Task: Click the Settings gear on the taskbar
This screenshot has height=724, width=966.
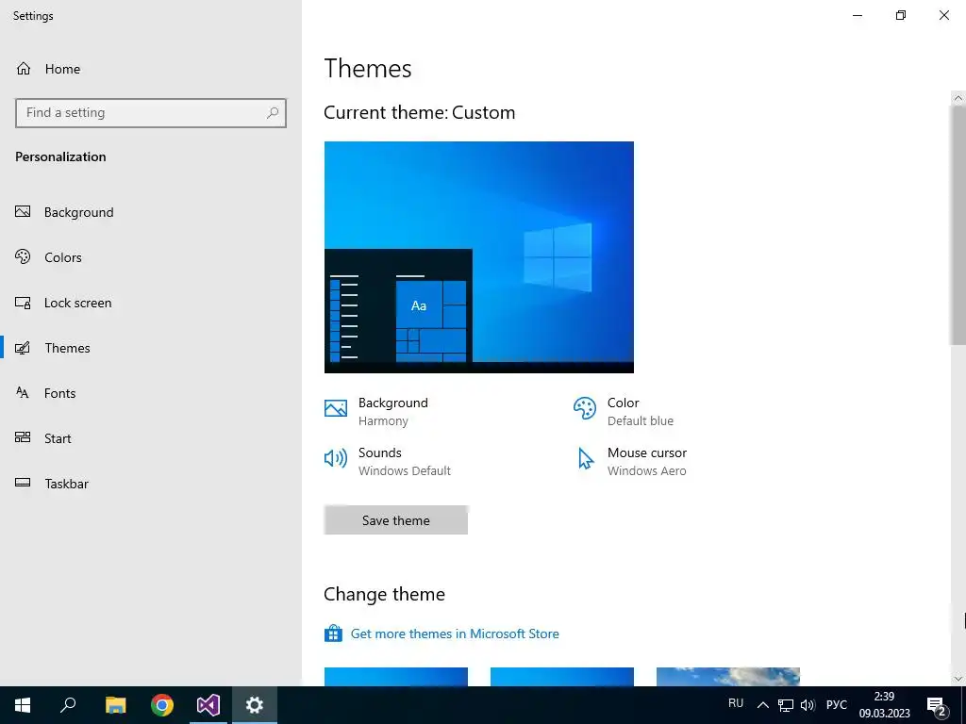Action: click(255, 705)
